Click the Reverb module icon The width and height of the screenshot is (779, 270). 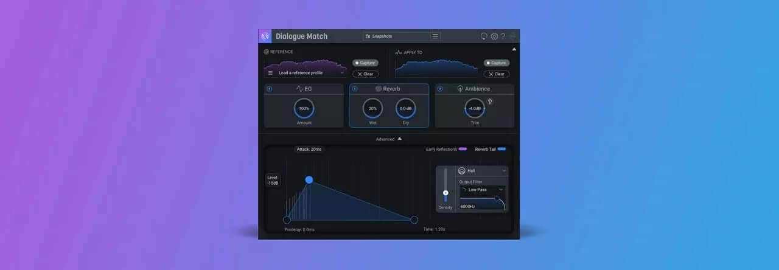click(378, 89)
